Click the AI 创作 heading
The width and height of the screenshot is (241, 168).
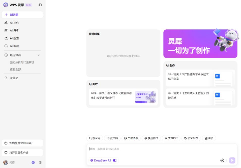tap(170, 66)
